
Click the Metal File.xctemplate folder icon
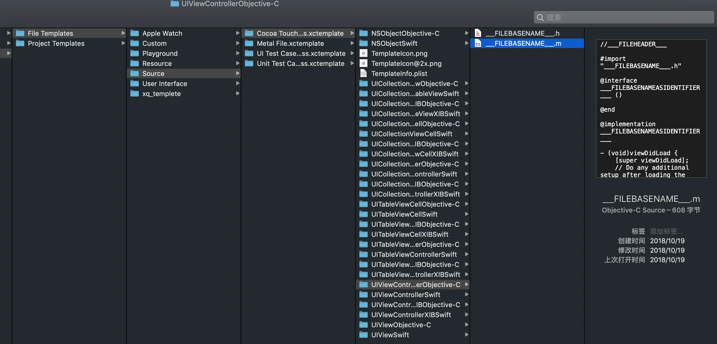tap(249, 43)
